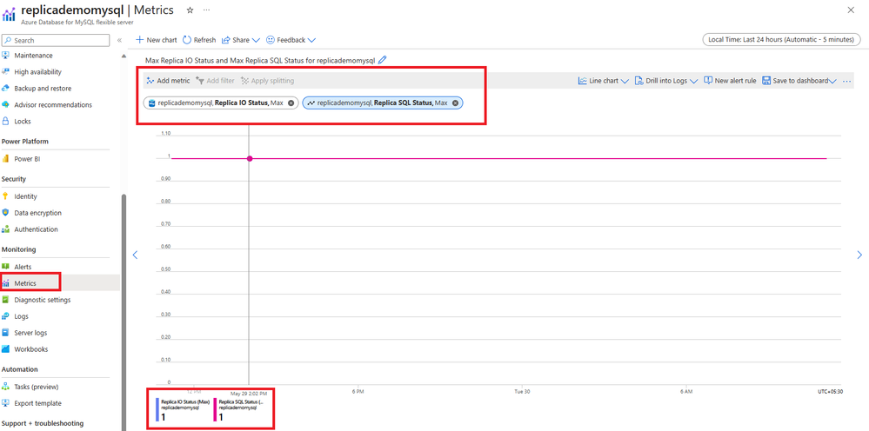
Task: Open Logs in the sidebar
Action: pos(21,316)
